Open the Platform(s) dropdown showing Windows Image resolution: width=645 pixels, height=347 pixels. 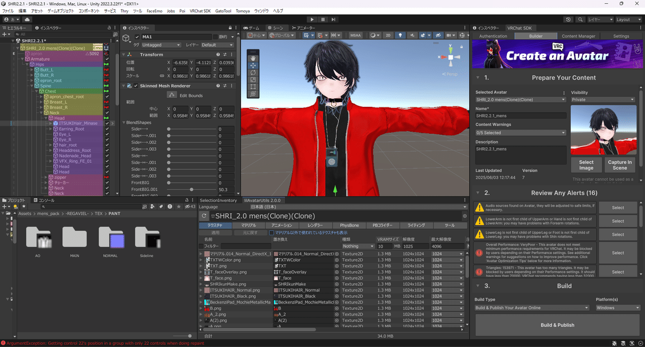(617, 307)
